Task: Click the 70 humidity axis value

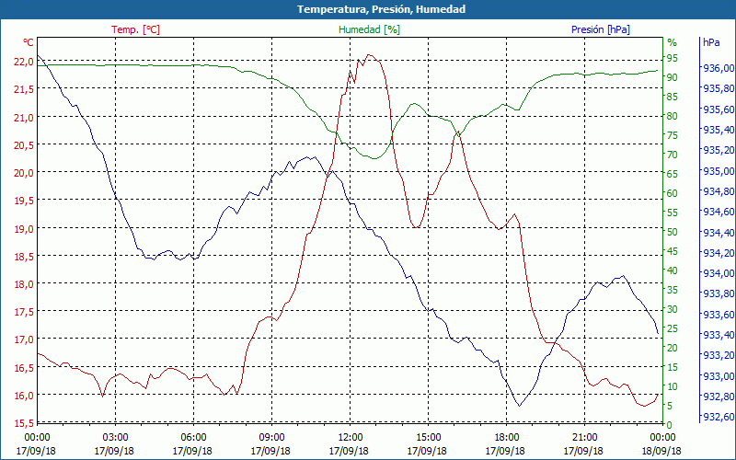Action: [x=673, y=155]
